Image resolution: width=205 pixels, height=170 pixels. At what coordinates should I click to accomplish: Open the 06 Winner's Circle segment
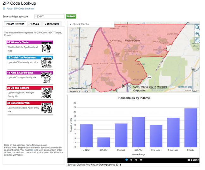click(18, 43)
